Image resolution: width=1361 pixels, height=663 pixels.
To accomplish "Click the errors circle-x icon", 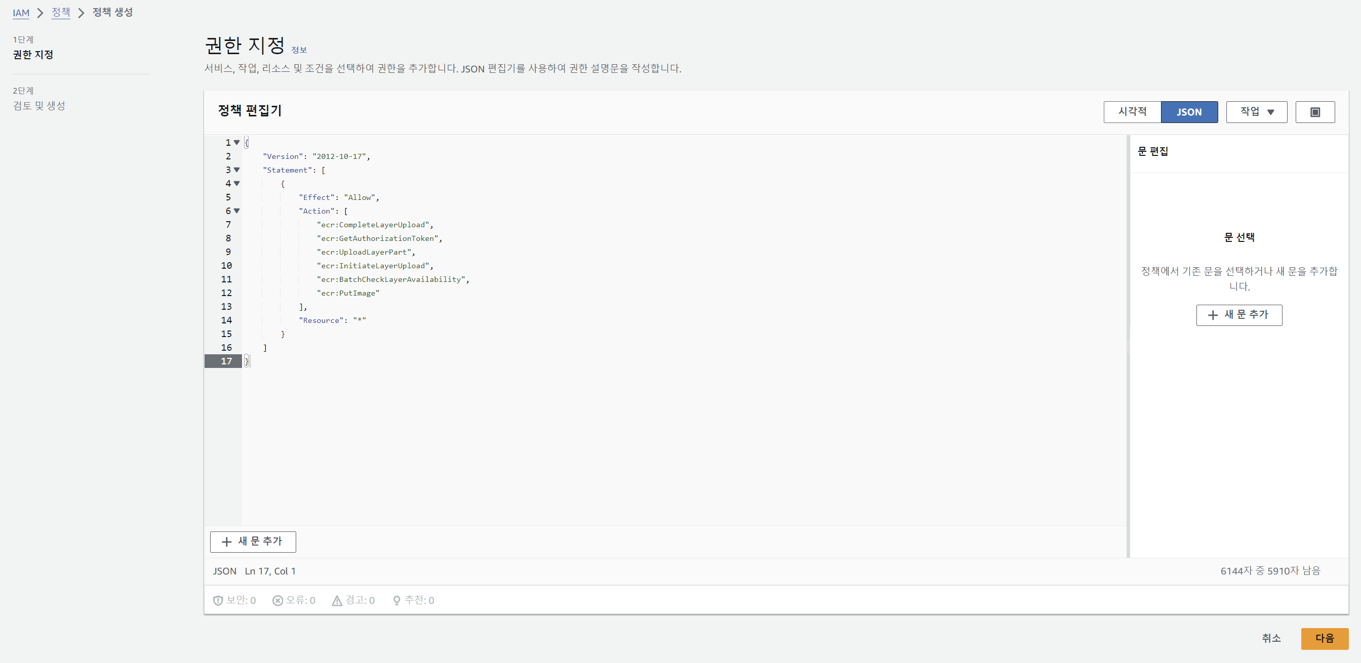I will [277, 600].
